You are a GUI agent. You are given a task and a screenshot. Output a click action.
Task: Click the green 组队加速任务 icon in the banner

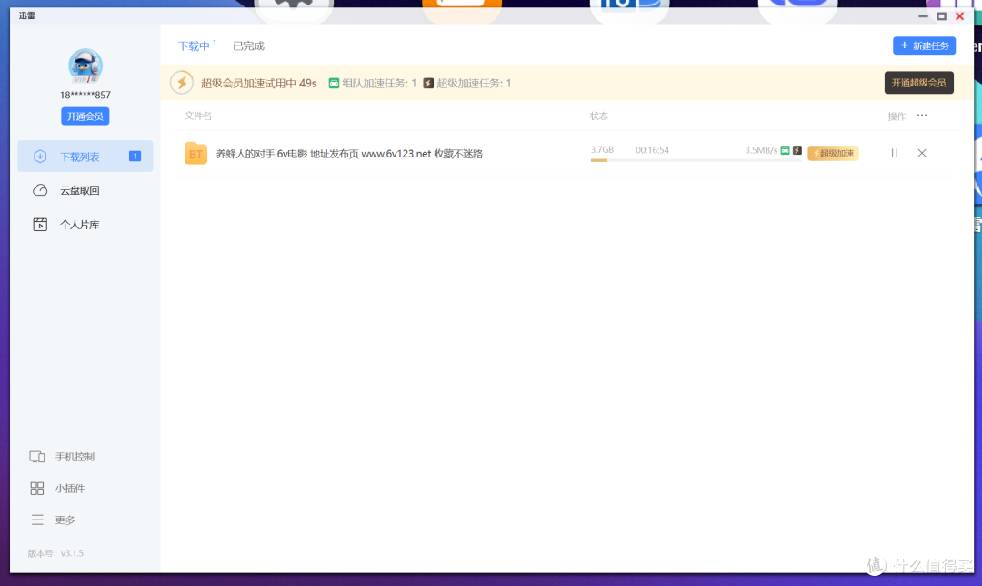click(x=334, y=84)
